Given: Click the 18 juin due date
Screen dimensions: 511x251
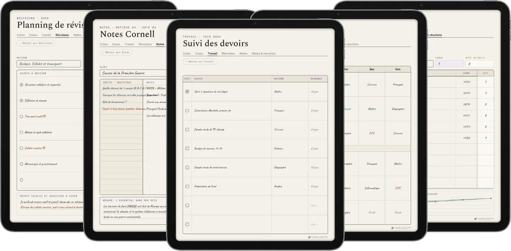Looking at the screenshot, I should [315, 92].
